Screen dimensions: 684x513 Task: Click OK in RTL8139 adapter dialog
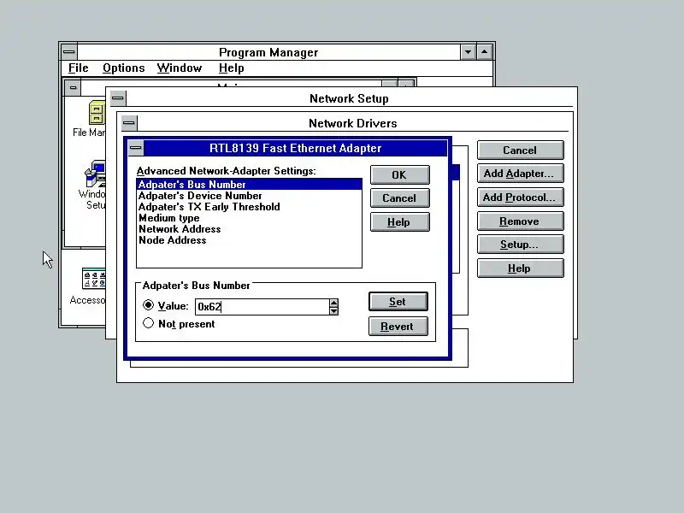click(399, 175)
